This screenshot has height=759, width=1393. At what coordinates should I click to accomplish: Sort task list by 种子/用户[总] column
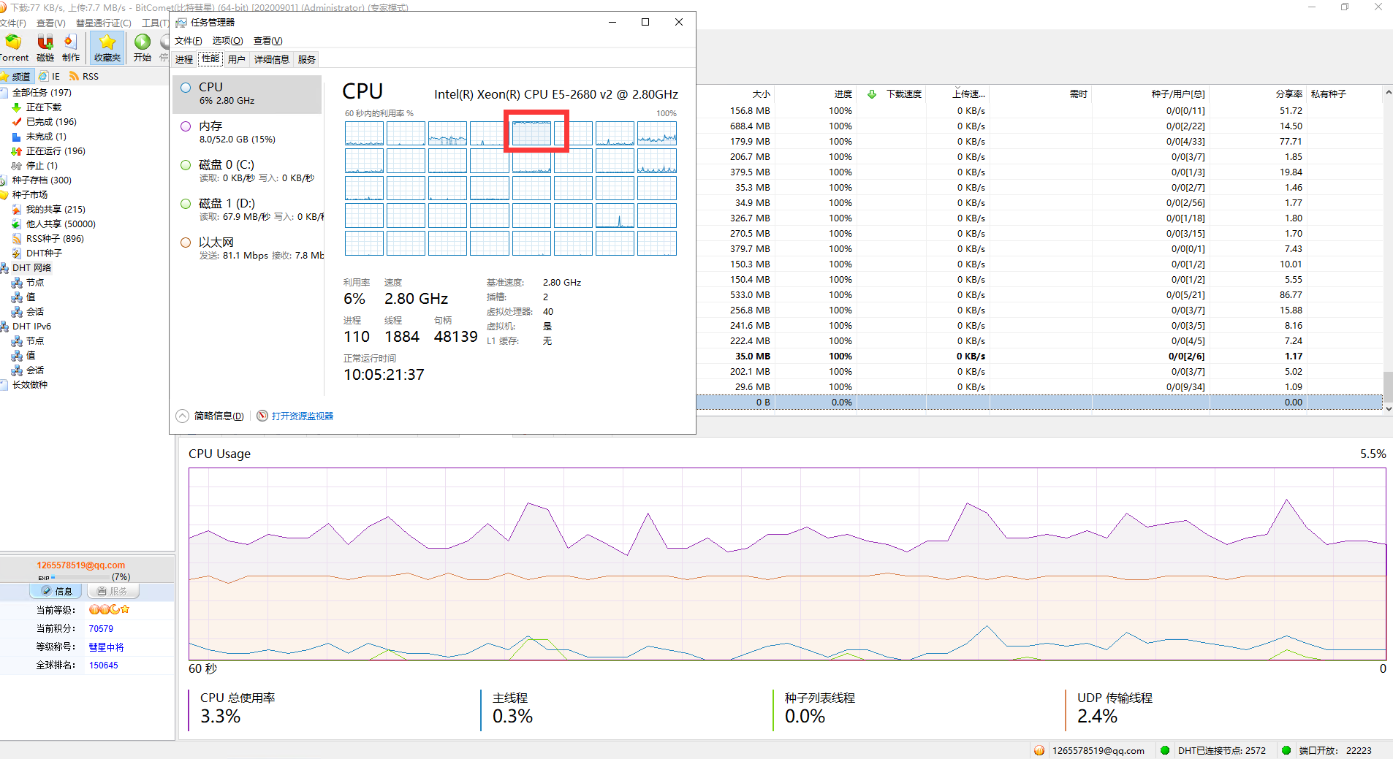pyautogui.click(x=1150, y=94)
